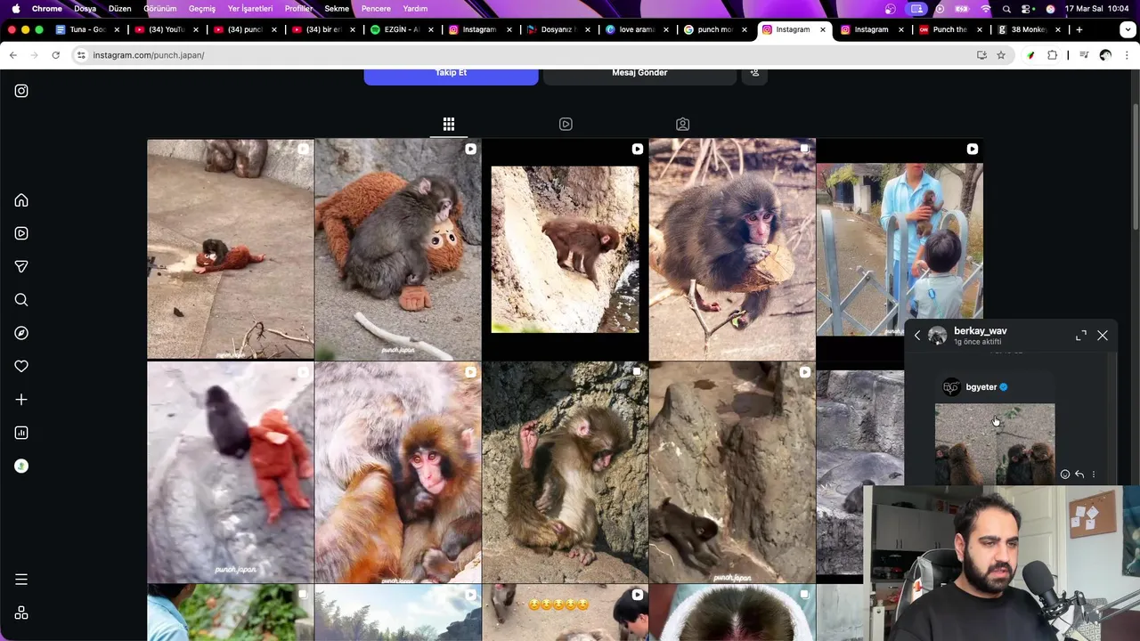Image resolution: width=1140 pixels, height=641 pixels.
Task: Switch to the tagged photos tab
Action: [682, 124]
